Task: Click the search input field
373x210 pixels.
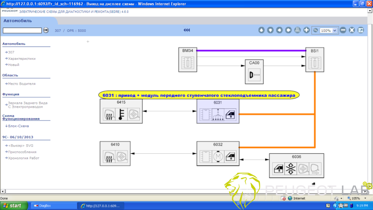Action: 22,31
